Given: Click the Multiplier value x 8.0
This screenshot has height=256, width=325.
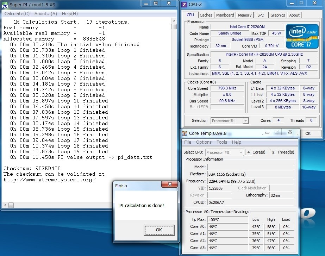Looking at the screenshot, I should [227, 94].
